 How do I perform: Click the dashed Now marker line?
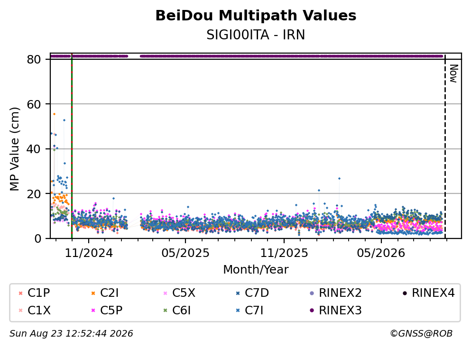pyautogui.click(x=445, y=146)
